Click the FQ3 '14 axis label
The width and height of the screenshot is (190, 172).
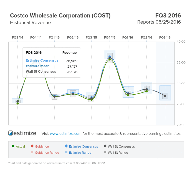click(x=17, y=37)
